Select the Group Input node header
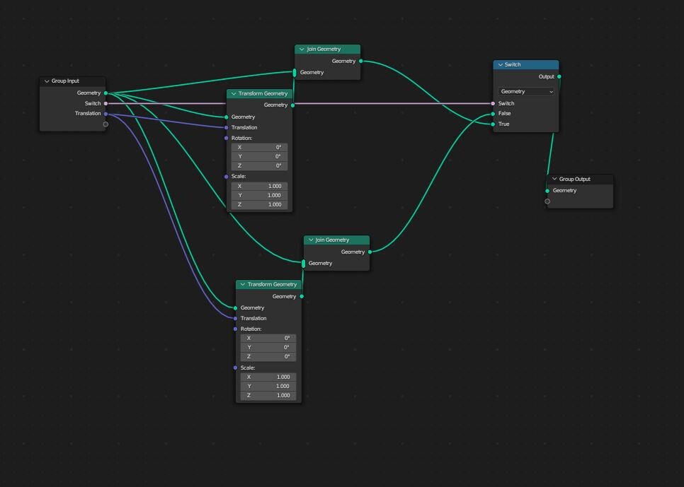Image resolution: width=684 pixels, height=487 pixels. pos(71,81)
